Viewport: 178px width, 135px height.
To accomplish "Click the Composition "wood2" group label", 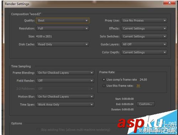I will 26,14.
